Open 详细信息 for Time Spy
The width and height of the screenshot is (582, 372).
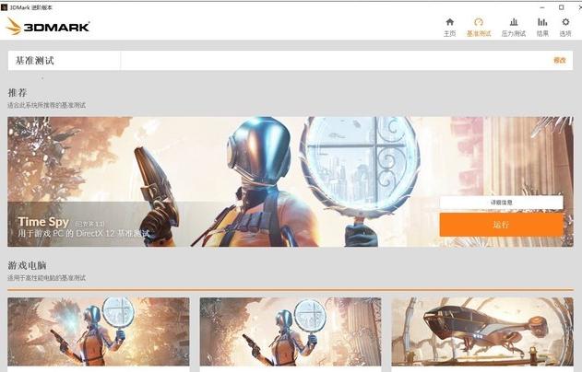[x=501, y=203]
